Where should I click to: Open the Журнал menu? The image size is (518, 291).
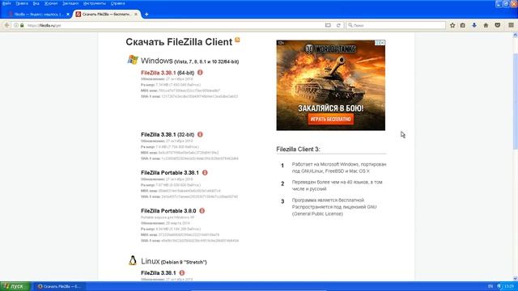(51, 3)
